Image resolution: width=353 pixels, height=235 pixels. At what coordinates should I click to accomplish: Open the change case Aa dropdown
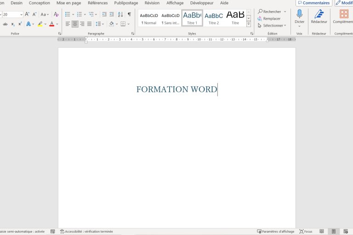pos(45,14)
